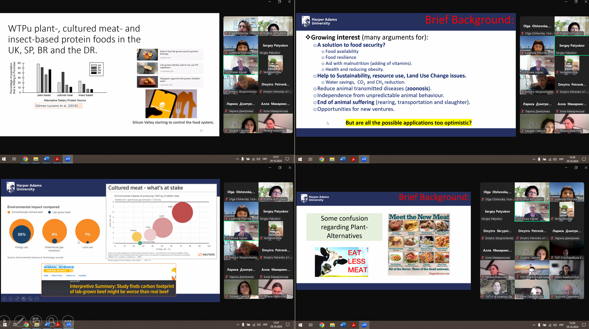
Task: Open the УКР language menu in the 13:36 taskbar
Action: pyautogui.click(x=561, y=159)
